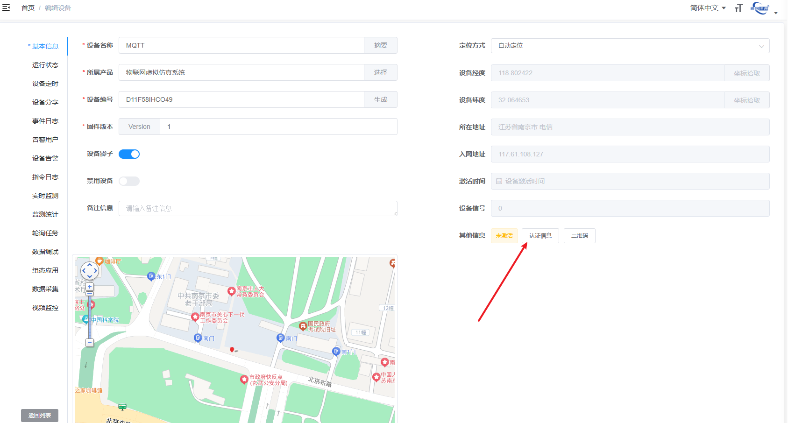The image size is (788, 423).
Task: Open the 设备激活时间 date picker
Action: click(630, 181)
